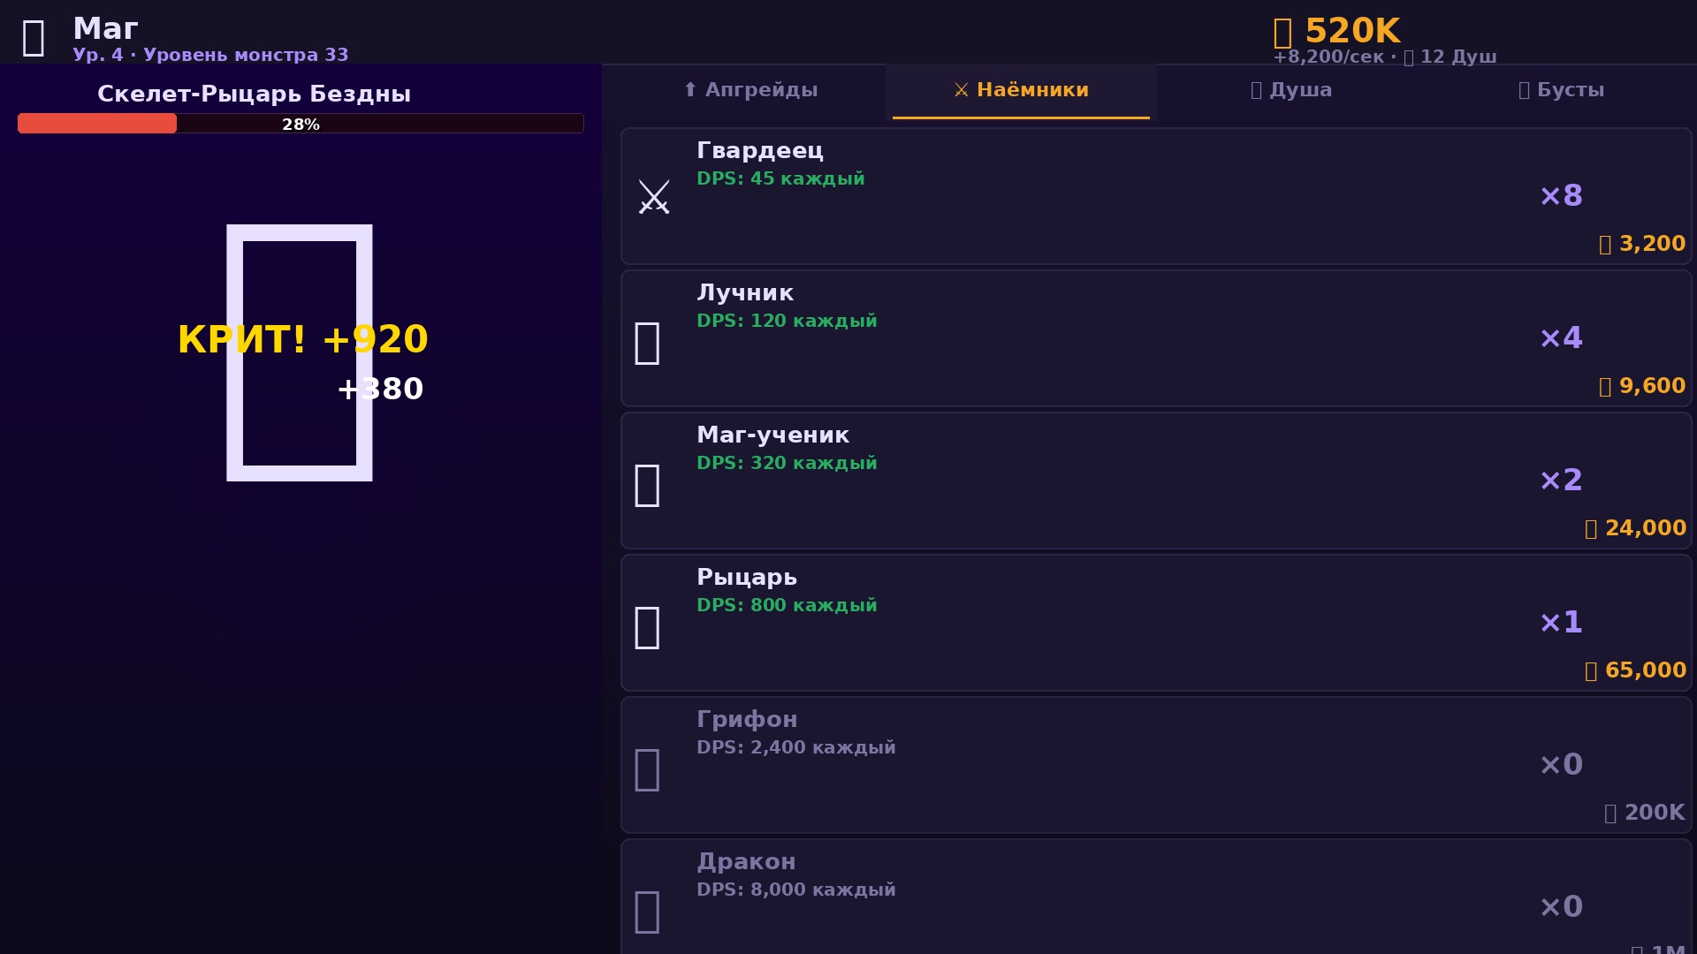The height and width of the screenshot is (954, 1697).
Task: Select the crossed-swords Гвардеец icon
Action: point(654,196)
